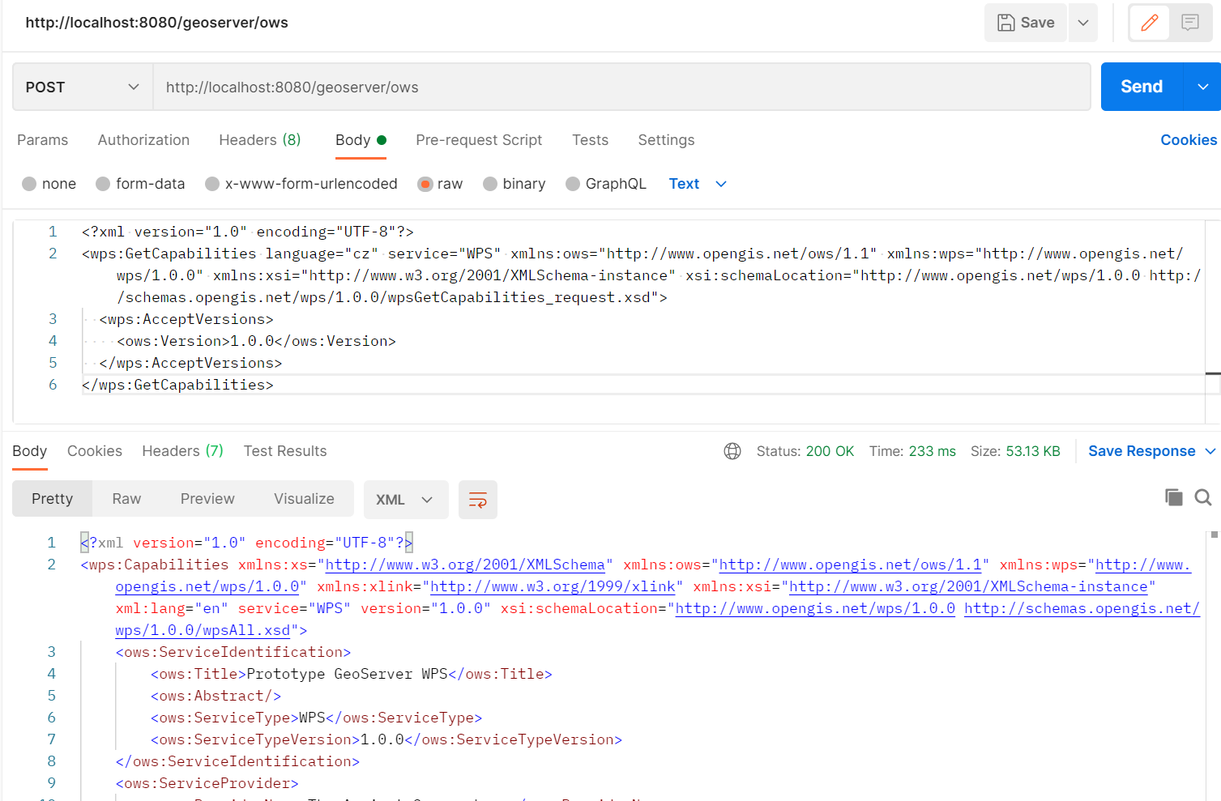The width and height of the screenshot is (1221, 801).
Task: Open the Cookies link
Action: click(x=1188, y=140)
